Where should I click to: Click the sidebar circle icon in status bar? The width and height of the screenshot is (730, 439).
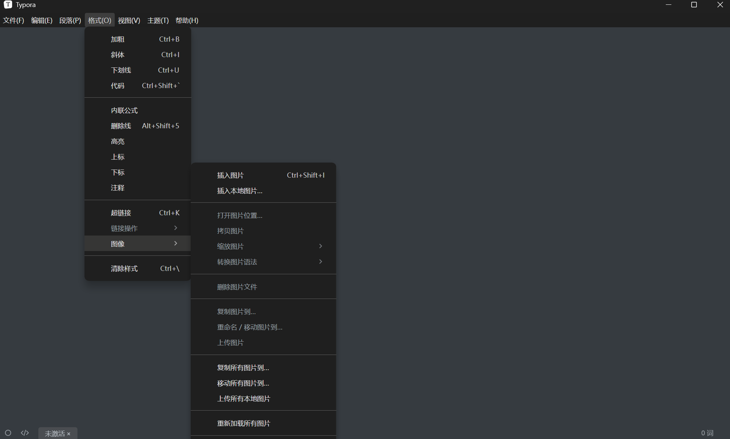click(x=8, y=433)
